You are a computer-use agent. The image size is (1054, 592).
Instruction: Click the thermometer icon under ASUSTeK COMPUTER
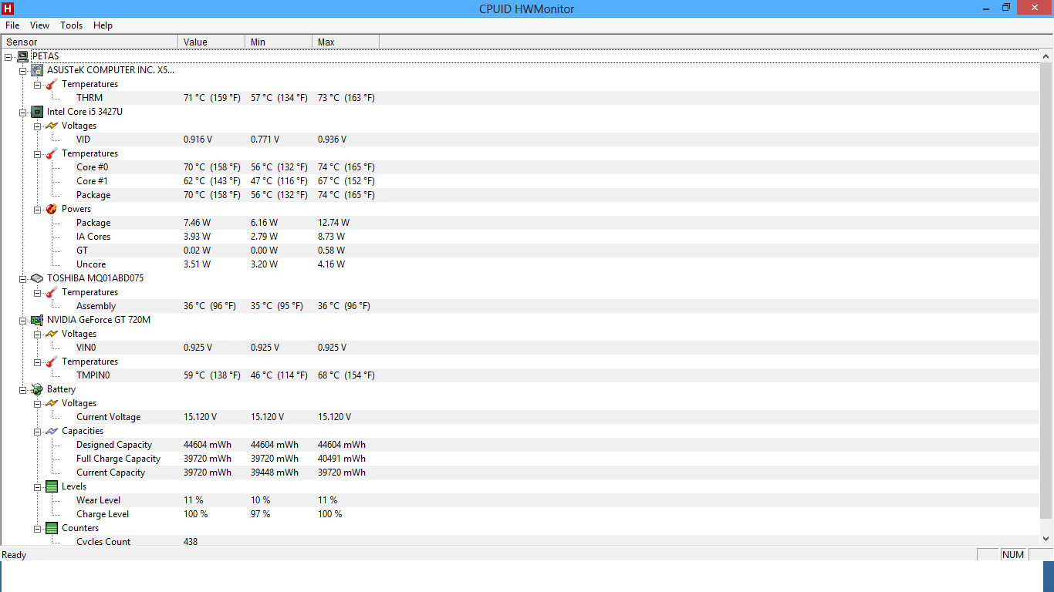pyautogui.click(x=52, y=84)
